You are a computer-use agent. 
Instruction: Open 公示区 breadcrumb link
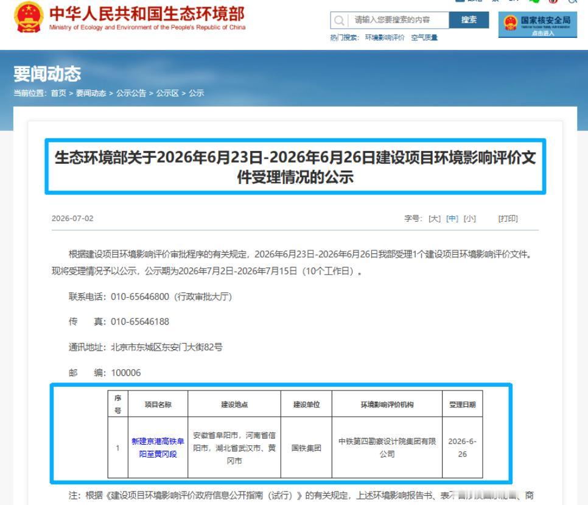point(167,93)
